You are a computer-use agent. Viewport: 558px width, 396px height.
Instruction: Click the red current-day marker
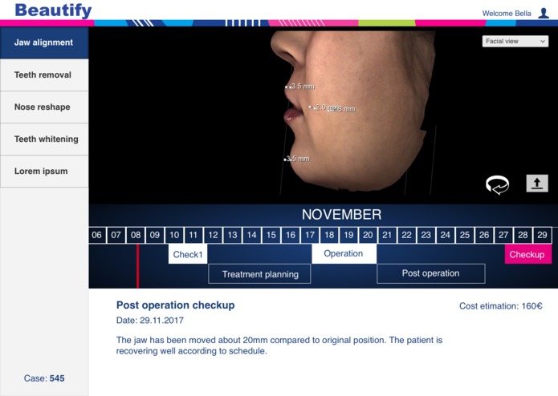tap(138, 265)
